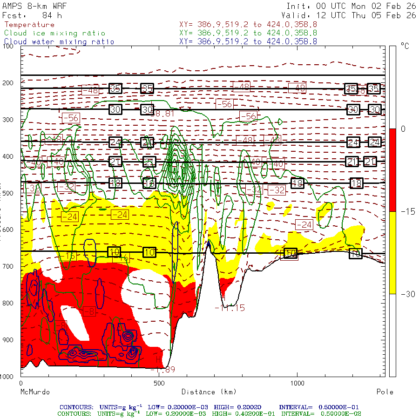
Task: Click the 400 pressure axis label
Action: click(x=8, y=156)
